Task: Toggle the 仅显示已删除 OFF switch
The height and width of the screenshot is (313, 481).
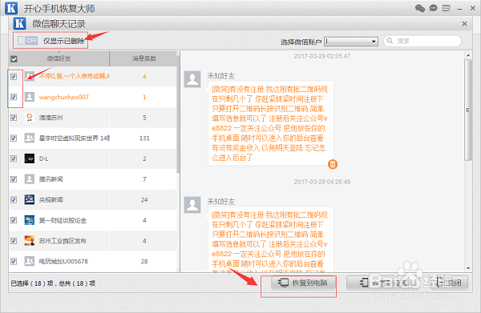Action: [x=27, y=41]
